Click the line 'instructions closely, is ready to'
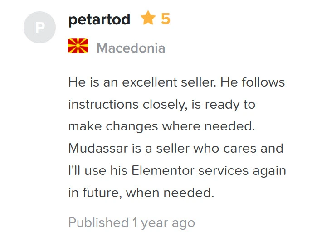 point(162,105)
